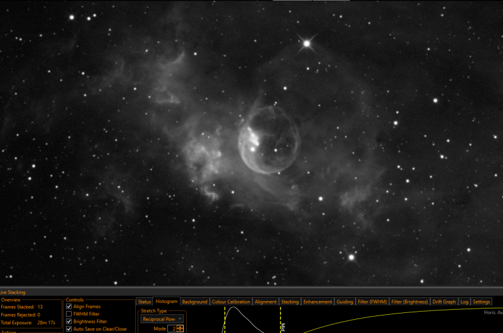
Task: Open the Drift Graph tab
Action: (x=445, y=302)
